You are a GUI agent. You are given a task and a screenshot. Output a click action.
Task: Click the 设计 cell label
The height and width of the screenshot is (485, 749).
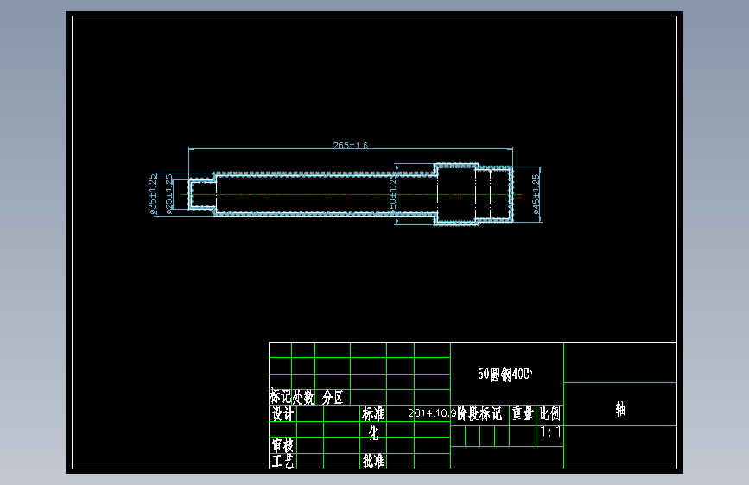pos(282,413)
